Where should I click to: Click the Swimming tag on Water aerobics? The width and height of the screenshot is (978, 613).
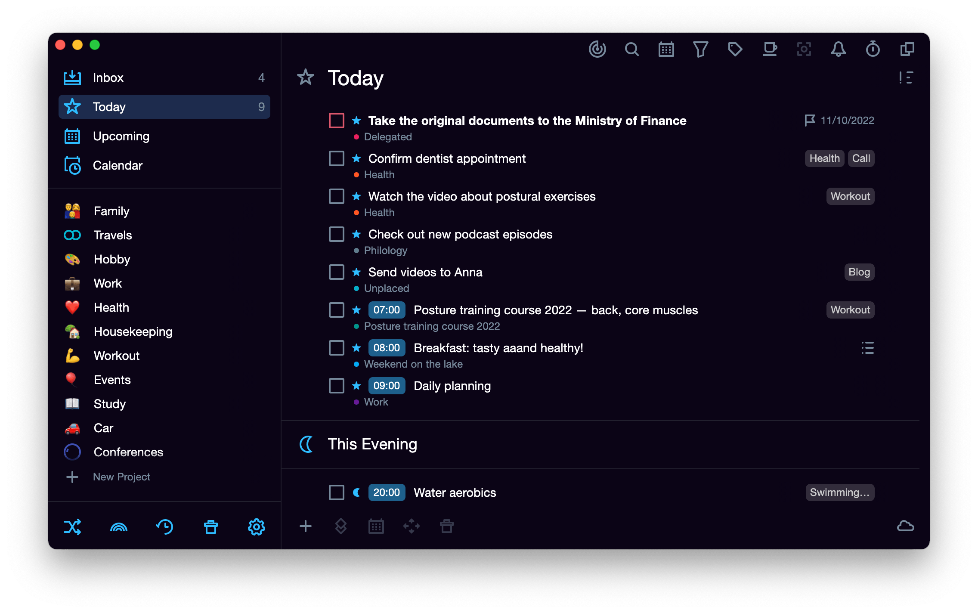[840, 492]
